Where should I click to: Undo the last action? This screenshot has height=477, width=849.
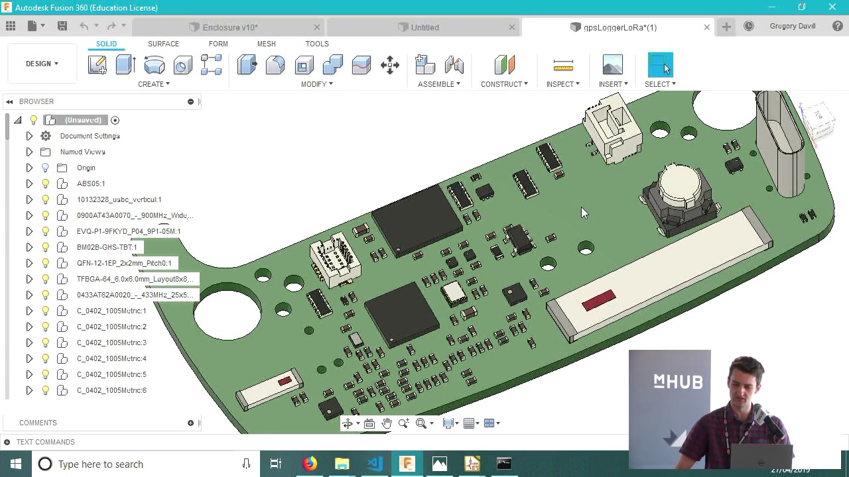pyautogui.click(x=84, y=26)
